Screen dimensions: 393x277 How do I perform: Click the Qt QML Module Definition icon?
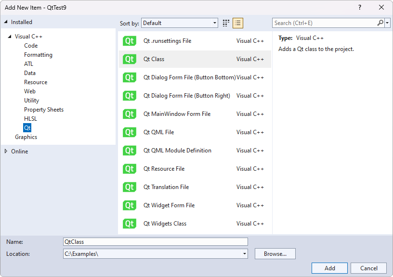point(129,151)
